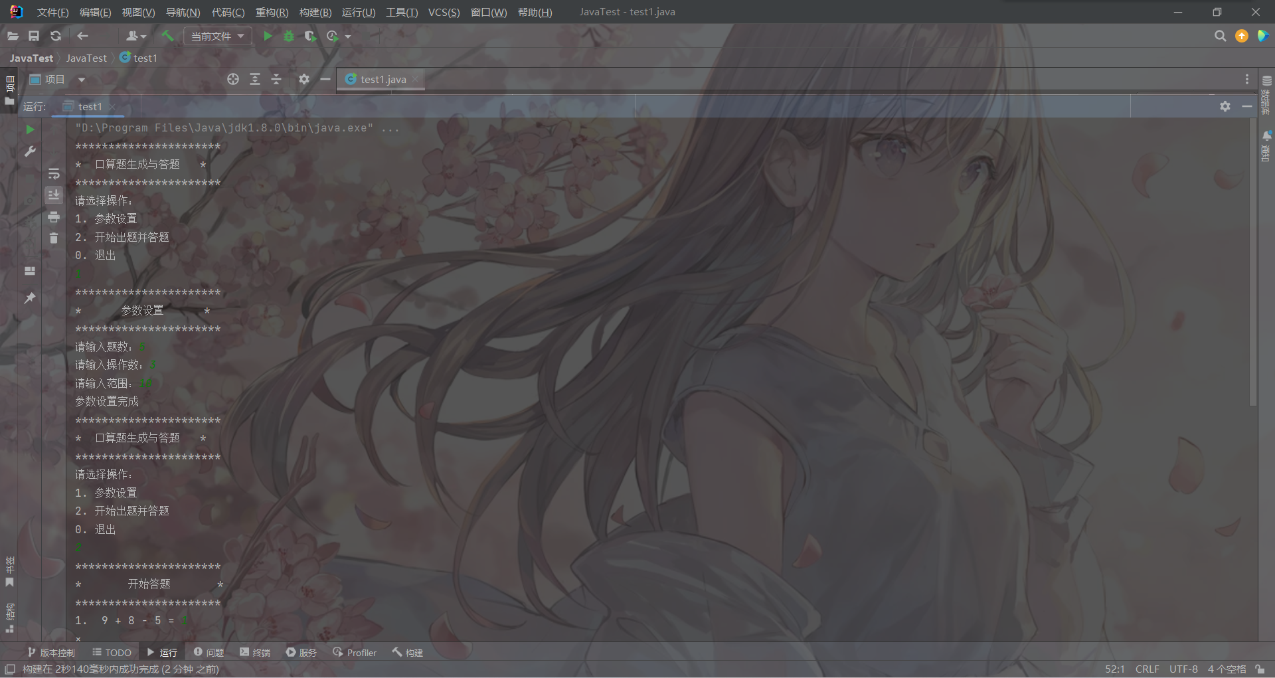Navigate back with the left arrow icon

pos(82,36)
